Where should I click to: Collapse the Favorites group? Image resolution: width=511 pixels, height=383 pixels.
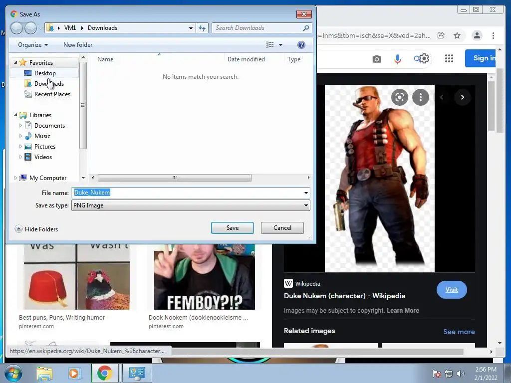coord(15,62)
